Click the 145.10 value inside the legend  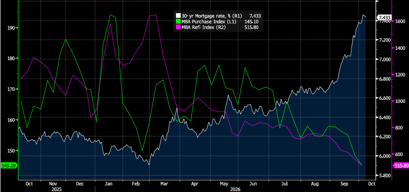point(252,22)
